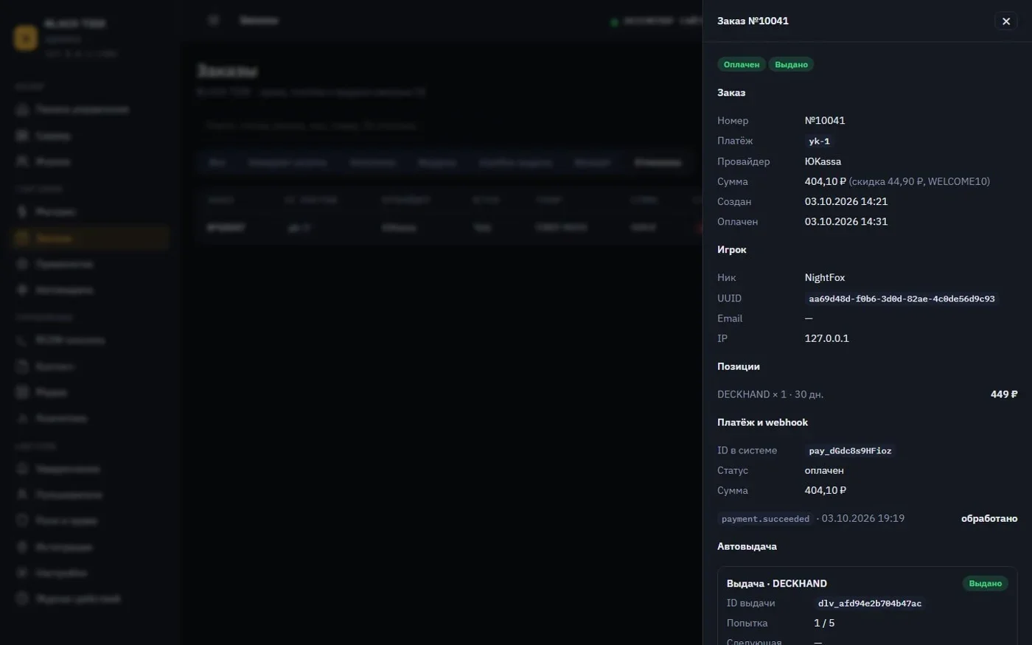Click the Выдача · DECKHAND card header

coord(776,584)
